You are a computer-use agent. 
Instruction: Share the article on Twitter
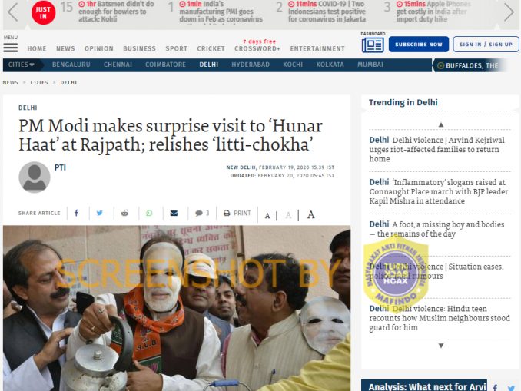pyautogui.click(x=99, y=213)
